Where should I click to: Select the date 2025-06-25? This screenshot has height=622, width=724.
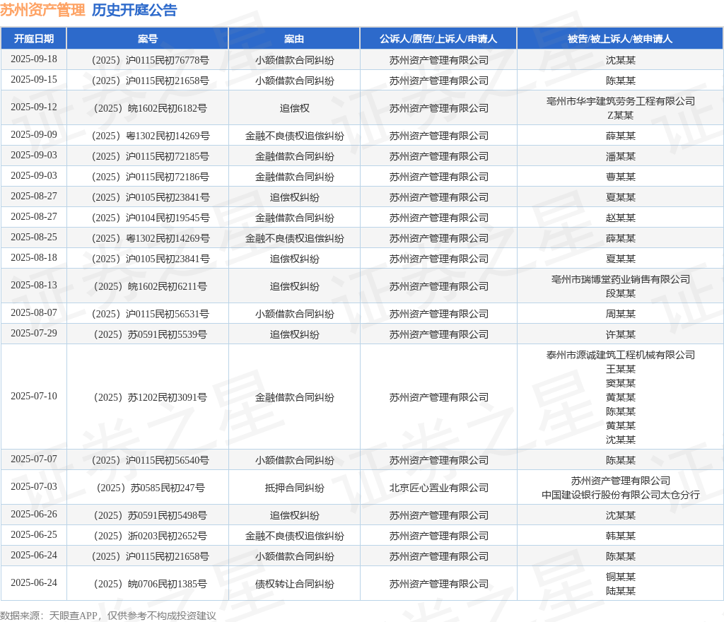click(34, 535)
